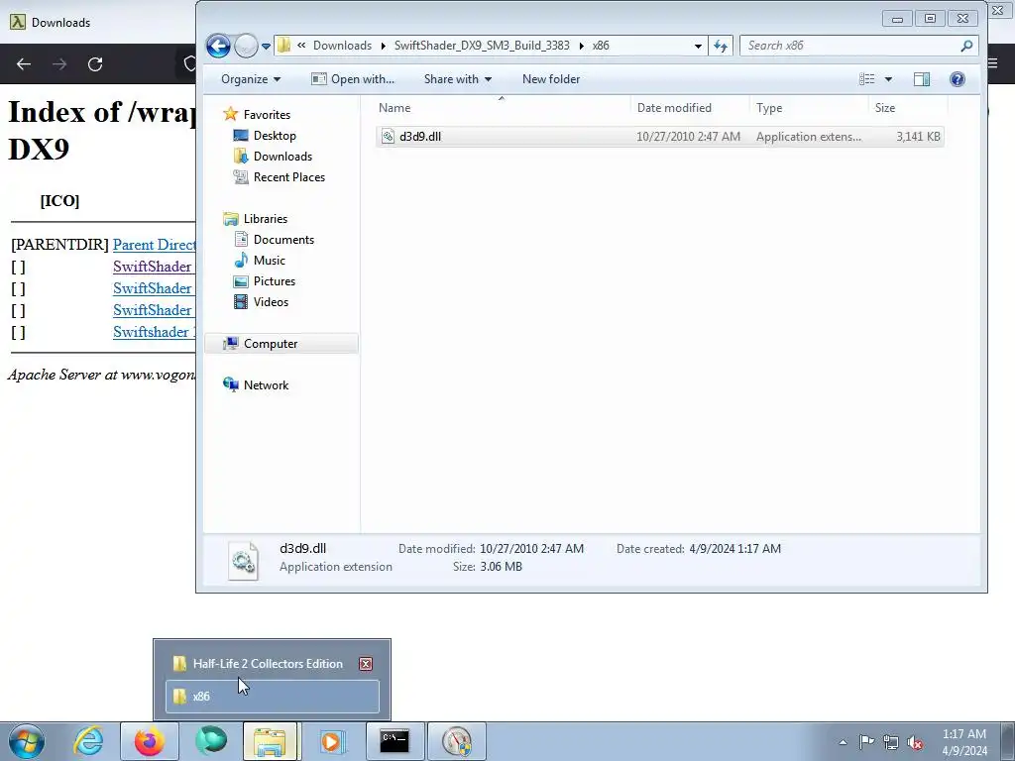Click the Windows Explorer taskbar icon

(x=270, y=741)
